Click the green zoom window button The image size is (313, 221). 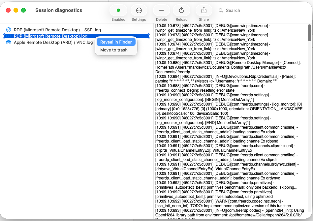(x=23, y=10)
